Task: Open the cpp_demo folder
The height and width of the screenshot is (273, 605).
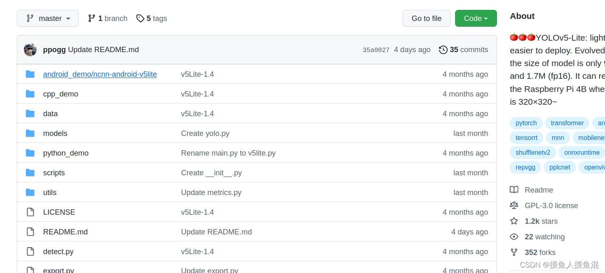Action: [x=60, y=94]
